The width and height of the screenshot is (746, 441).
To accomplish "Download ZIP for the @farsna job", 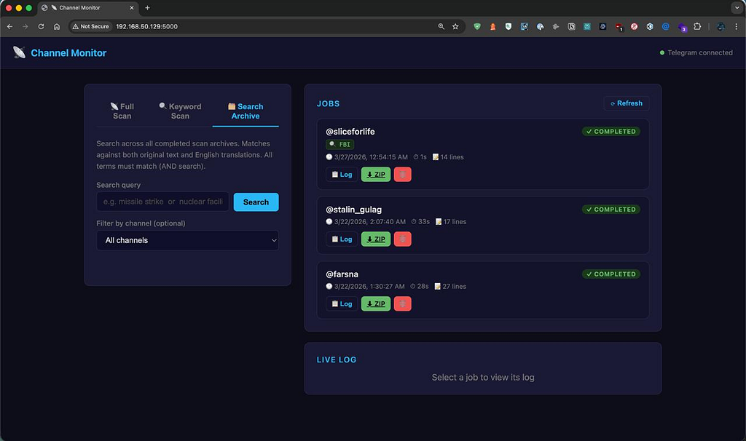I will [x=376, y=303].
